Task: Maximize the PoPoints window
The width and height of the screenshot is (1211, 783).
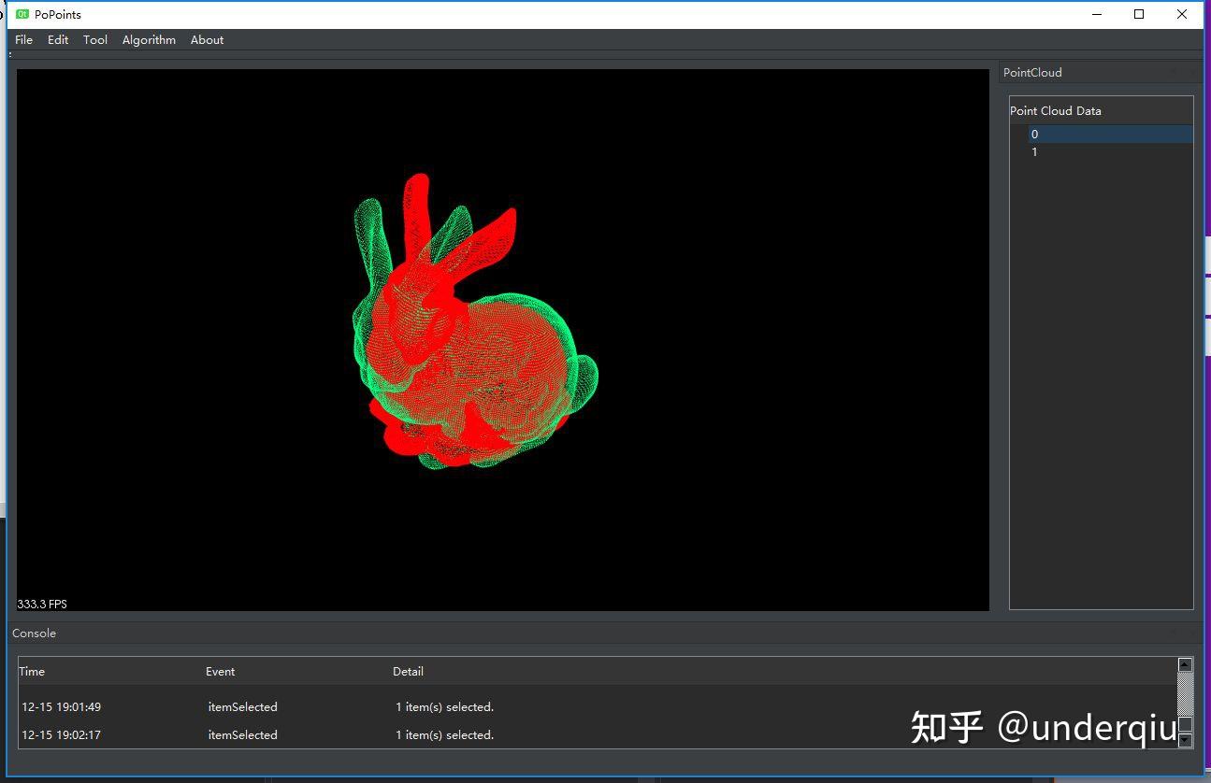Action: click(x=1139, y=14)
